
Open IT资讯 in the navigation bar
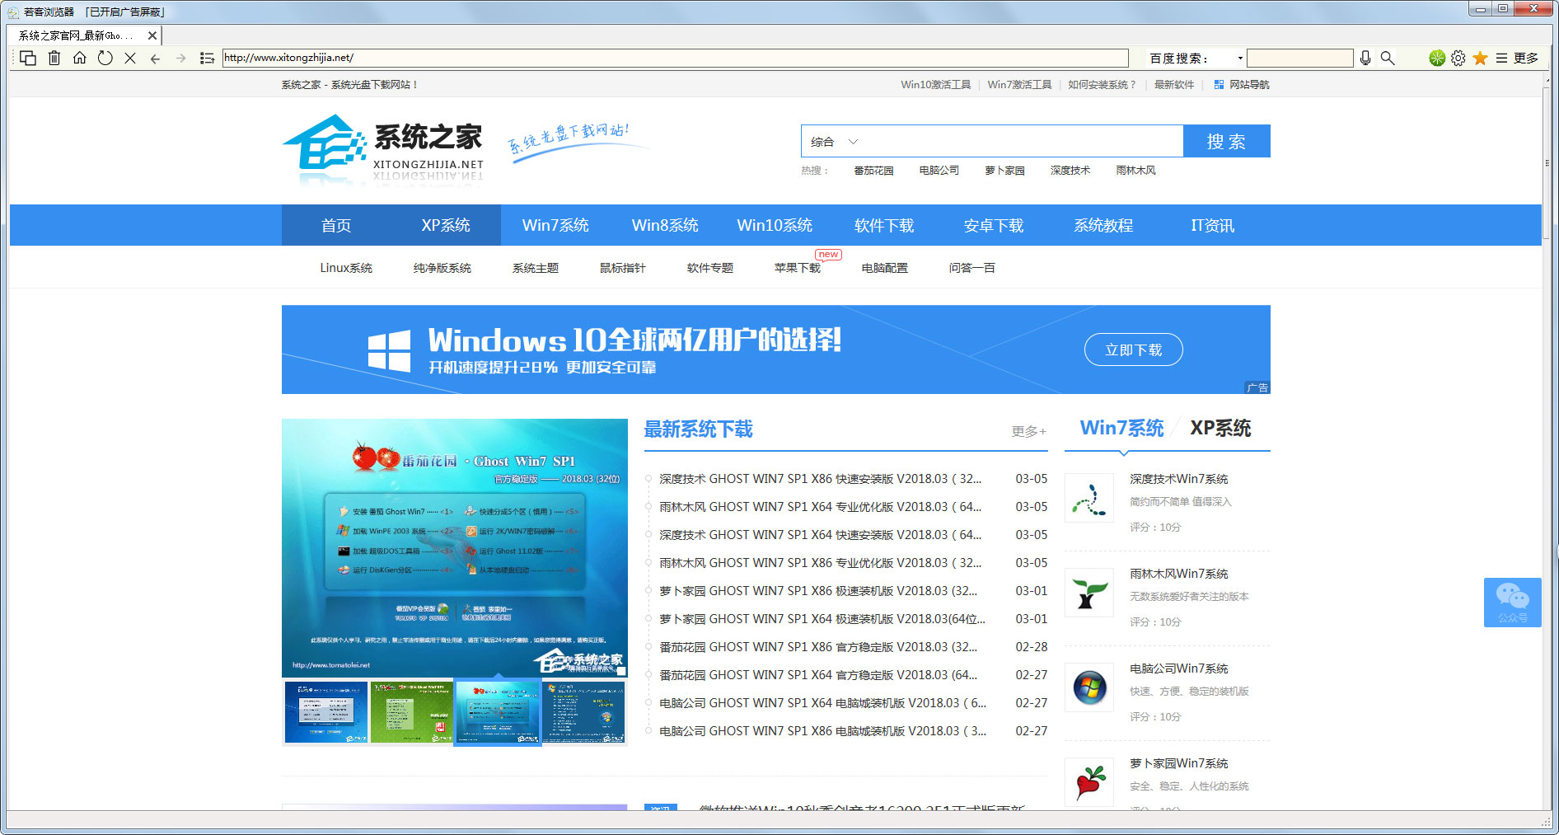[x=1213, y=225]
